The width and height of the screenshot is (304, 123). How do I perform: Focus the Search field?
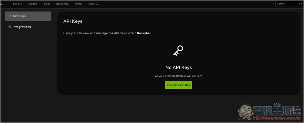coord(290,4)
